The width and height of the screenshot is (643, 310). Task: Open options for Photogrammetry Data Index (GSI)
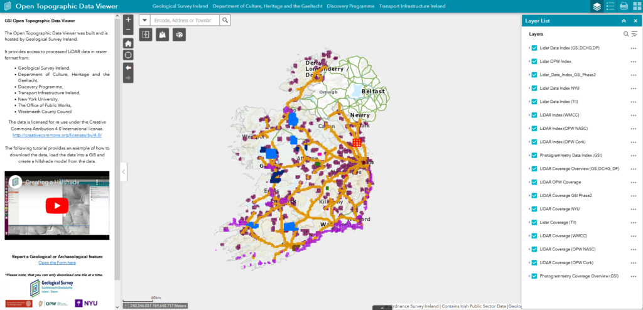(634, 156)
